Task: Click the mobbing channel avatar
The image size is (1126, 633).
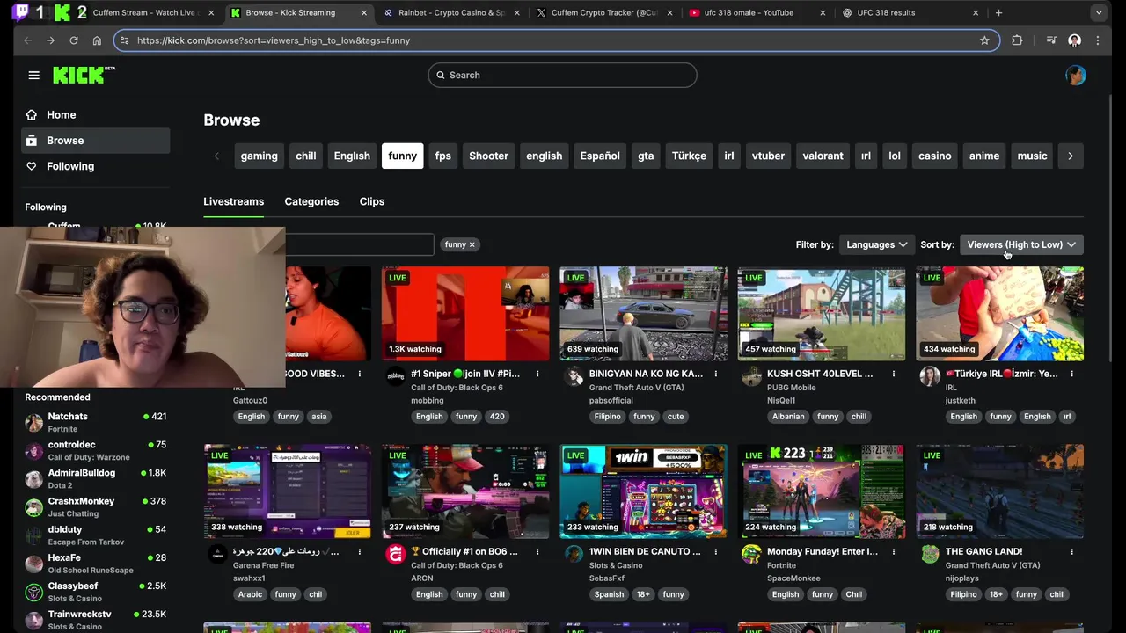Action: point(396,377)
